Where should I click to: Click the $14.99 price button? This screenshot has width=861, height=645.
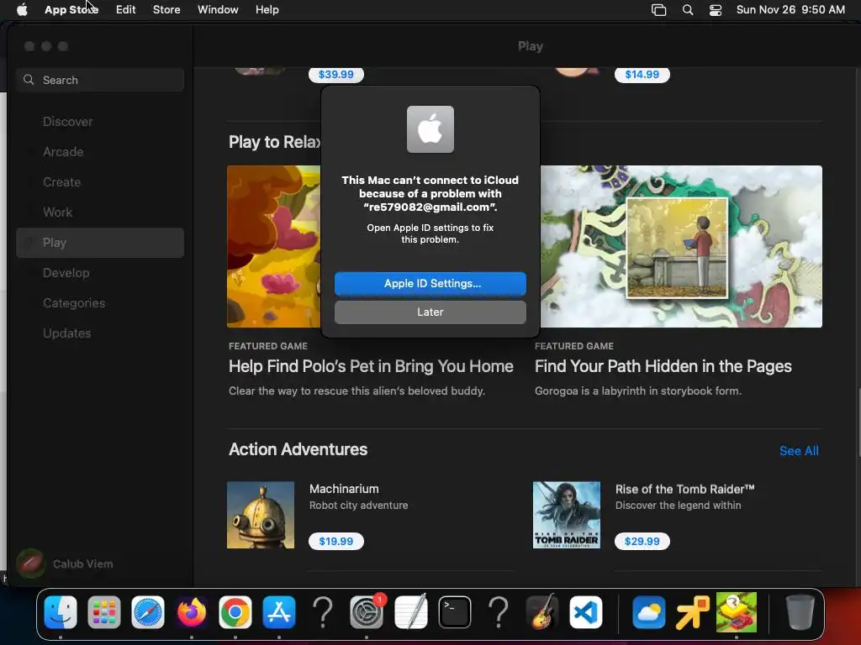[x=642, y=75]
